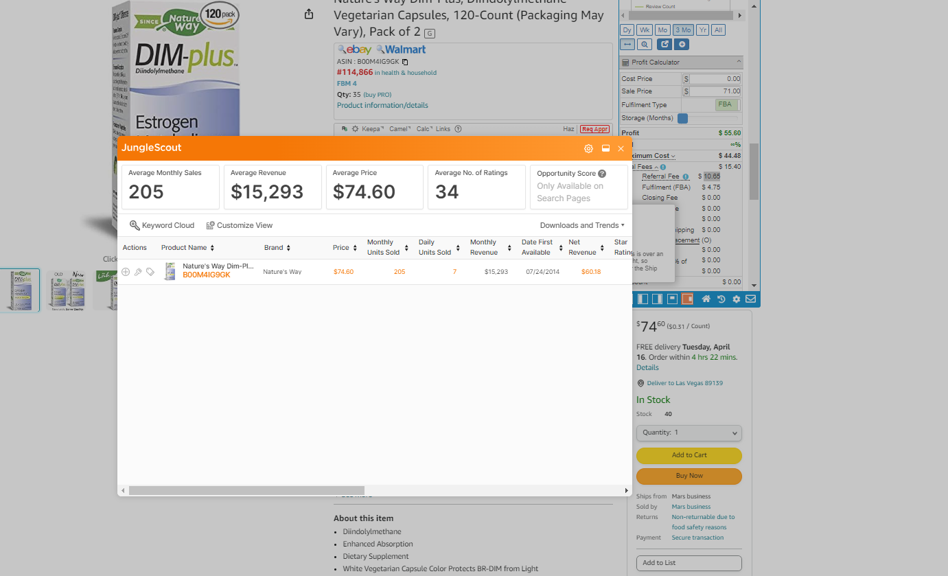Toggle the FBA fulfilment type switch
The height and width of the screenshot is (576, 948).
click(x=727, y=105)
